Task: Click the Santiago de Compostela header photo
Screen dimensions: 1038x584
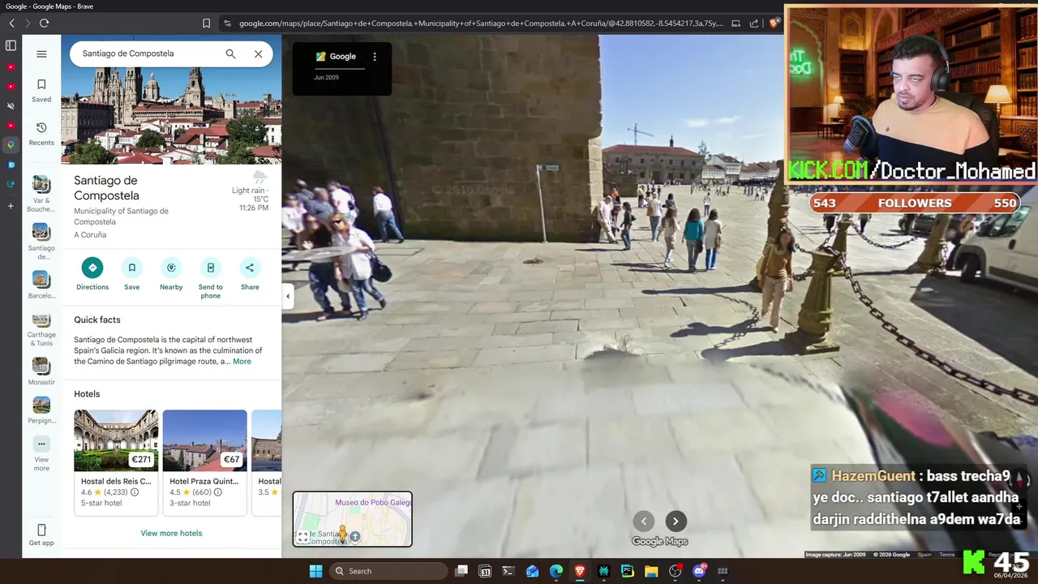Action: [171, 116]
